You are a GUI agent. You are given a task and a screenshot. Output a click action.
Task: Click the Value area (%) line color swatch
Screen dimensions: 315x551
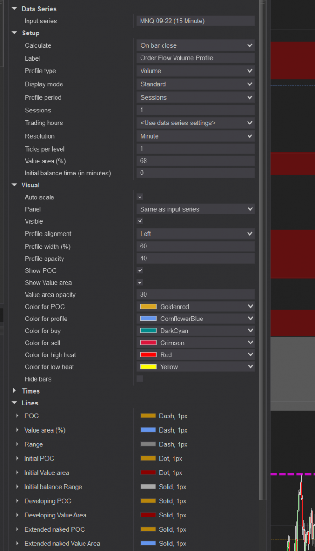point(148,430)
